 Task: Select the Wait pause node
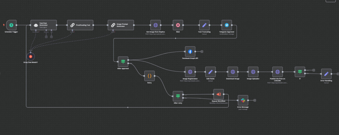pos(178,25)
